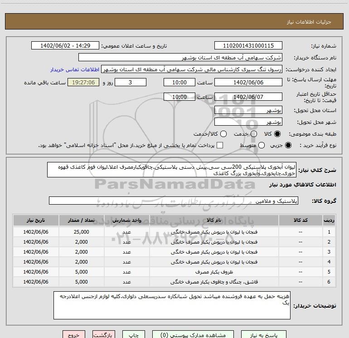Click the need number field 1102001431000115
The image size is (349, 338).
[x=248, y=45]
